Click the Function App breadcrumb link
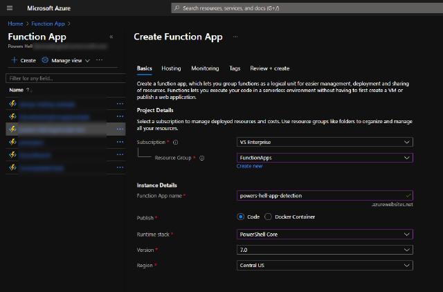The width and height of the screenshot is (443, 292). (x=48, y=24)
